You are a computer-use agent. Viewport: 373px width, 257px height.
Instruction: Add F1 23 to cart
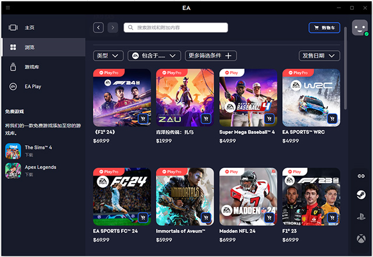332,218
